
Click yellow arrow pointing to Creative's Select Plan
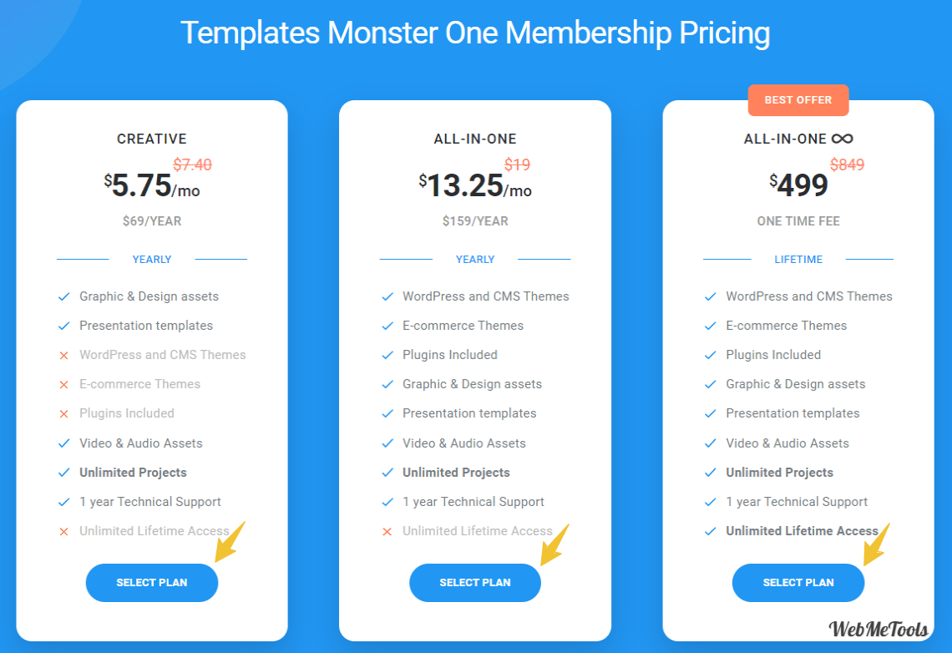(230, 542)
